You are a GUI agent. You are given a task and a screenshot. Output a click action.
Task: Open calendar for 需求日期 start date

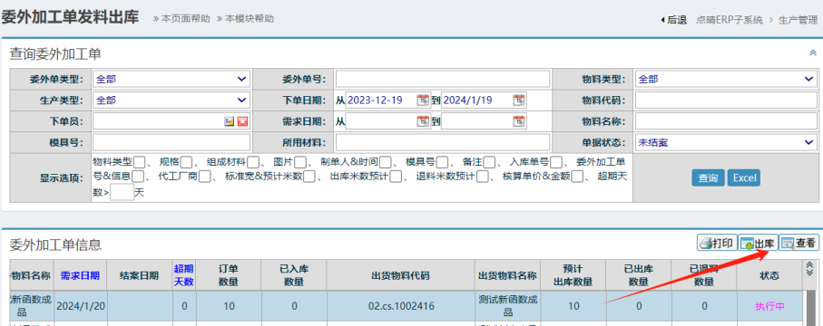(423, 121)
